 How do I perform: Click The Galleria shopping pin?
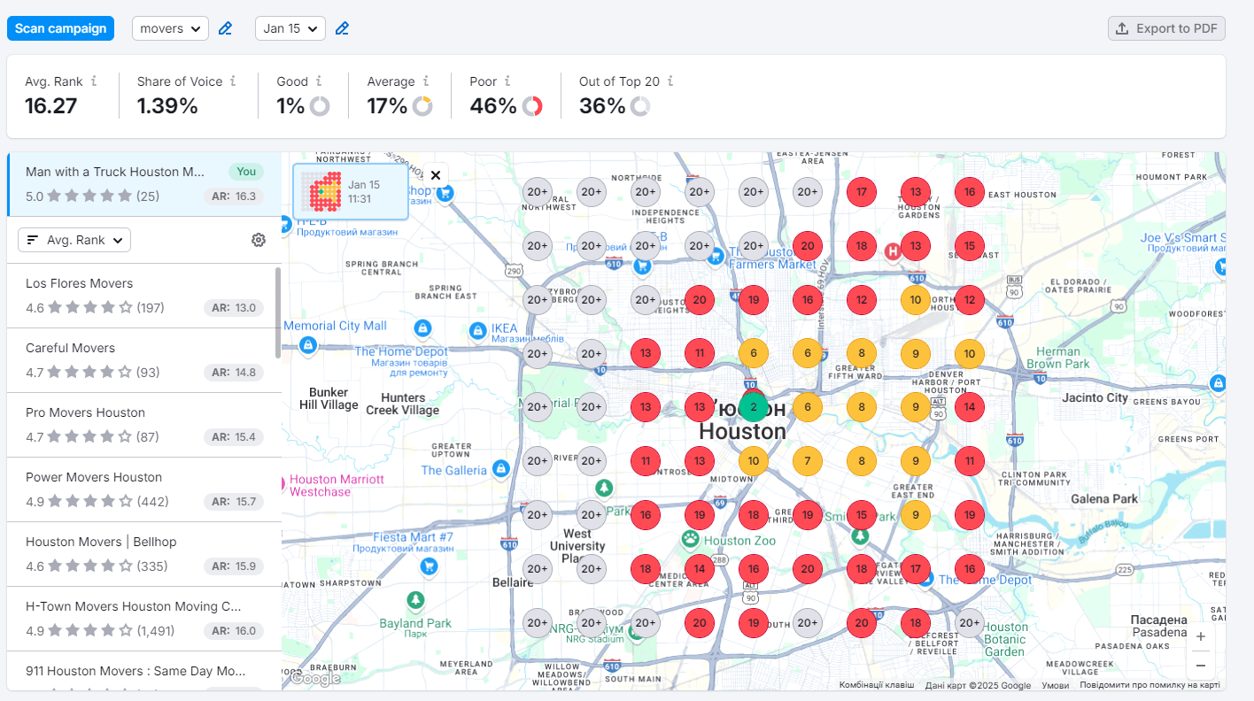click(x=501, y=467)
